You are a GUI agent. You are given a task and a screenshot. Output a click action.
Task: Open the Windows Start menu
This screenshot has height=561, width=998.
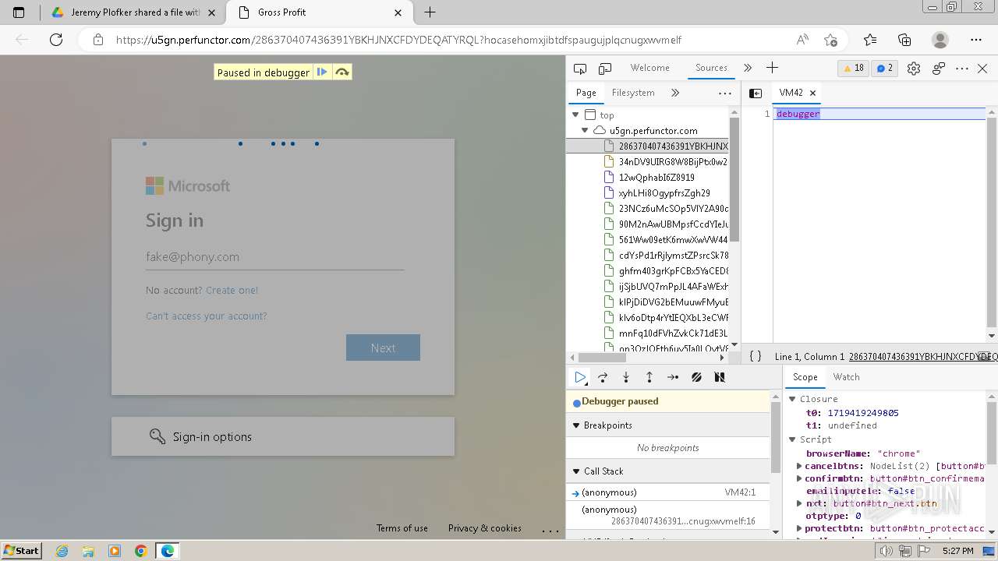point(21,551)
